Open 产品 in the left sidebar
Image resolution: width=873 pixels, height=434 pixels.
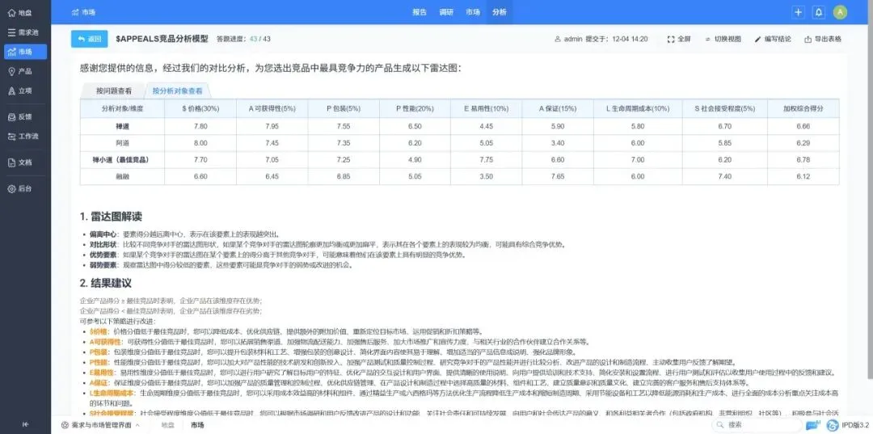[x=20, y=71]
